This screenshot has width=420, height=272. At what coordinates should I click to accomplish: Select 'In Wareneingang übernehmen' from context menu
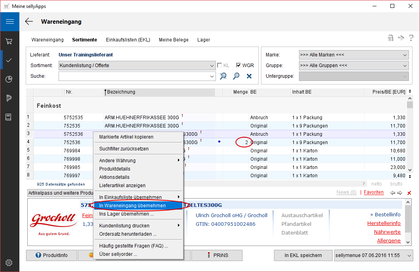pyautogui.click(x=132, y=206)
